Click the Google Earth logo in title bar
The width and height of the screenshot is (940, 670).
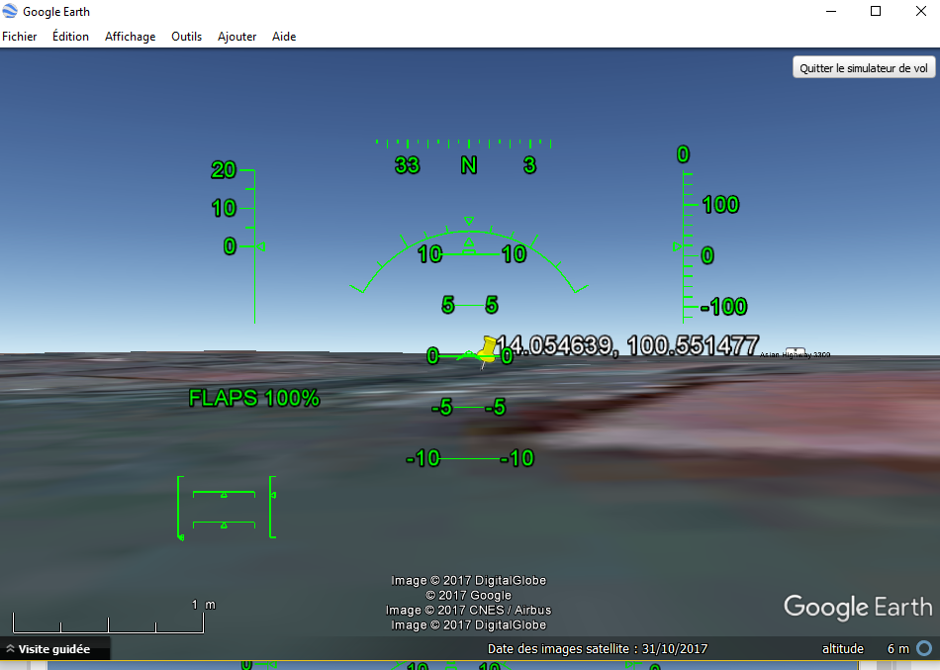tap(10, 12)
